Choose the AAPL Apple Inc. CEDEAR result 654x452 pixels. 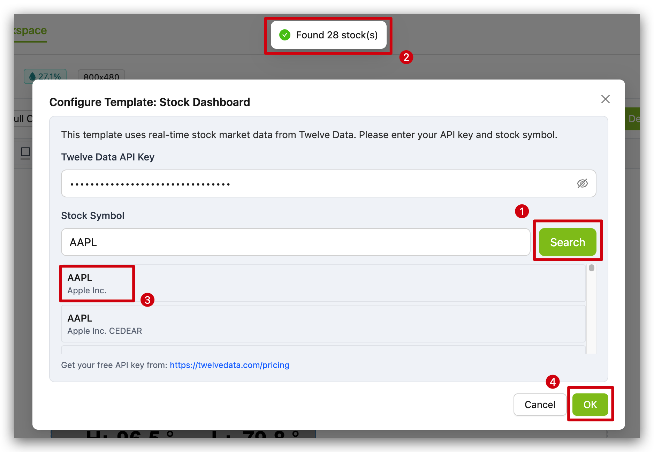(x=323, y=324)
